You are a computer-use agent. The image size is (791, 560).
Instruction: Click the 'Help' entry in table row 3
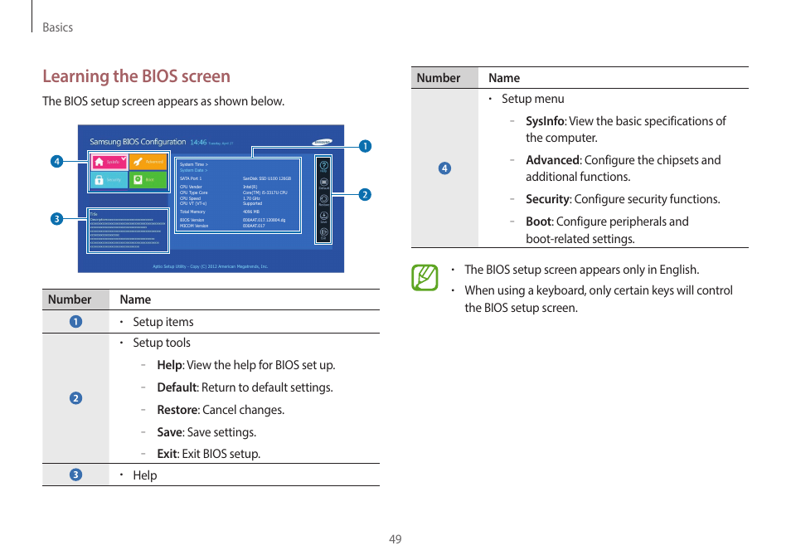145,475
